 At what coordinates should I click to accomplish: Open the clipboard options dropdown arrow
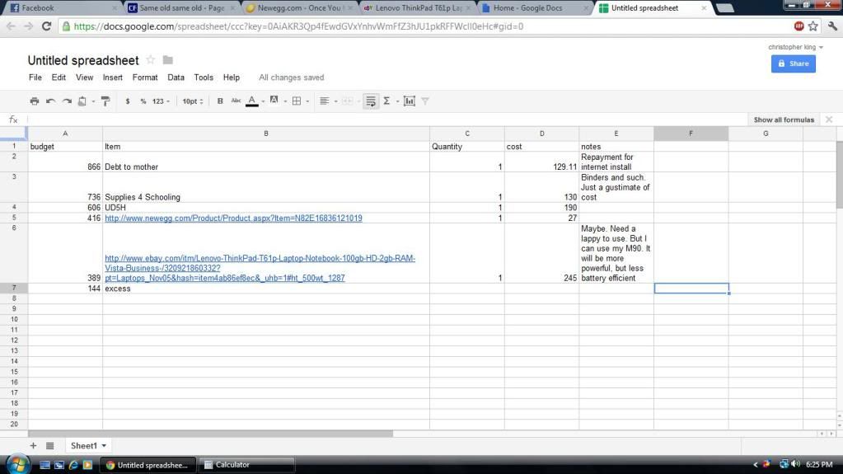tap(93, 101)
